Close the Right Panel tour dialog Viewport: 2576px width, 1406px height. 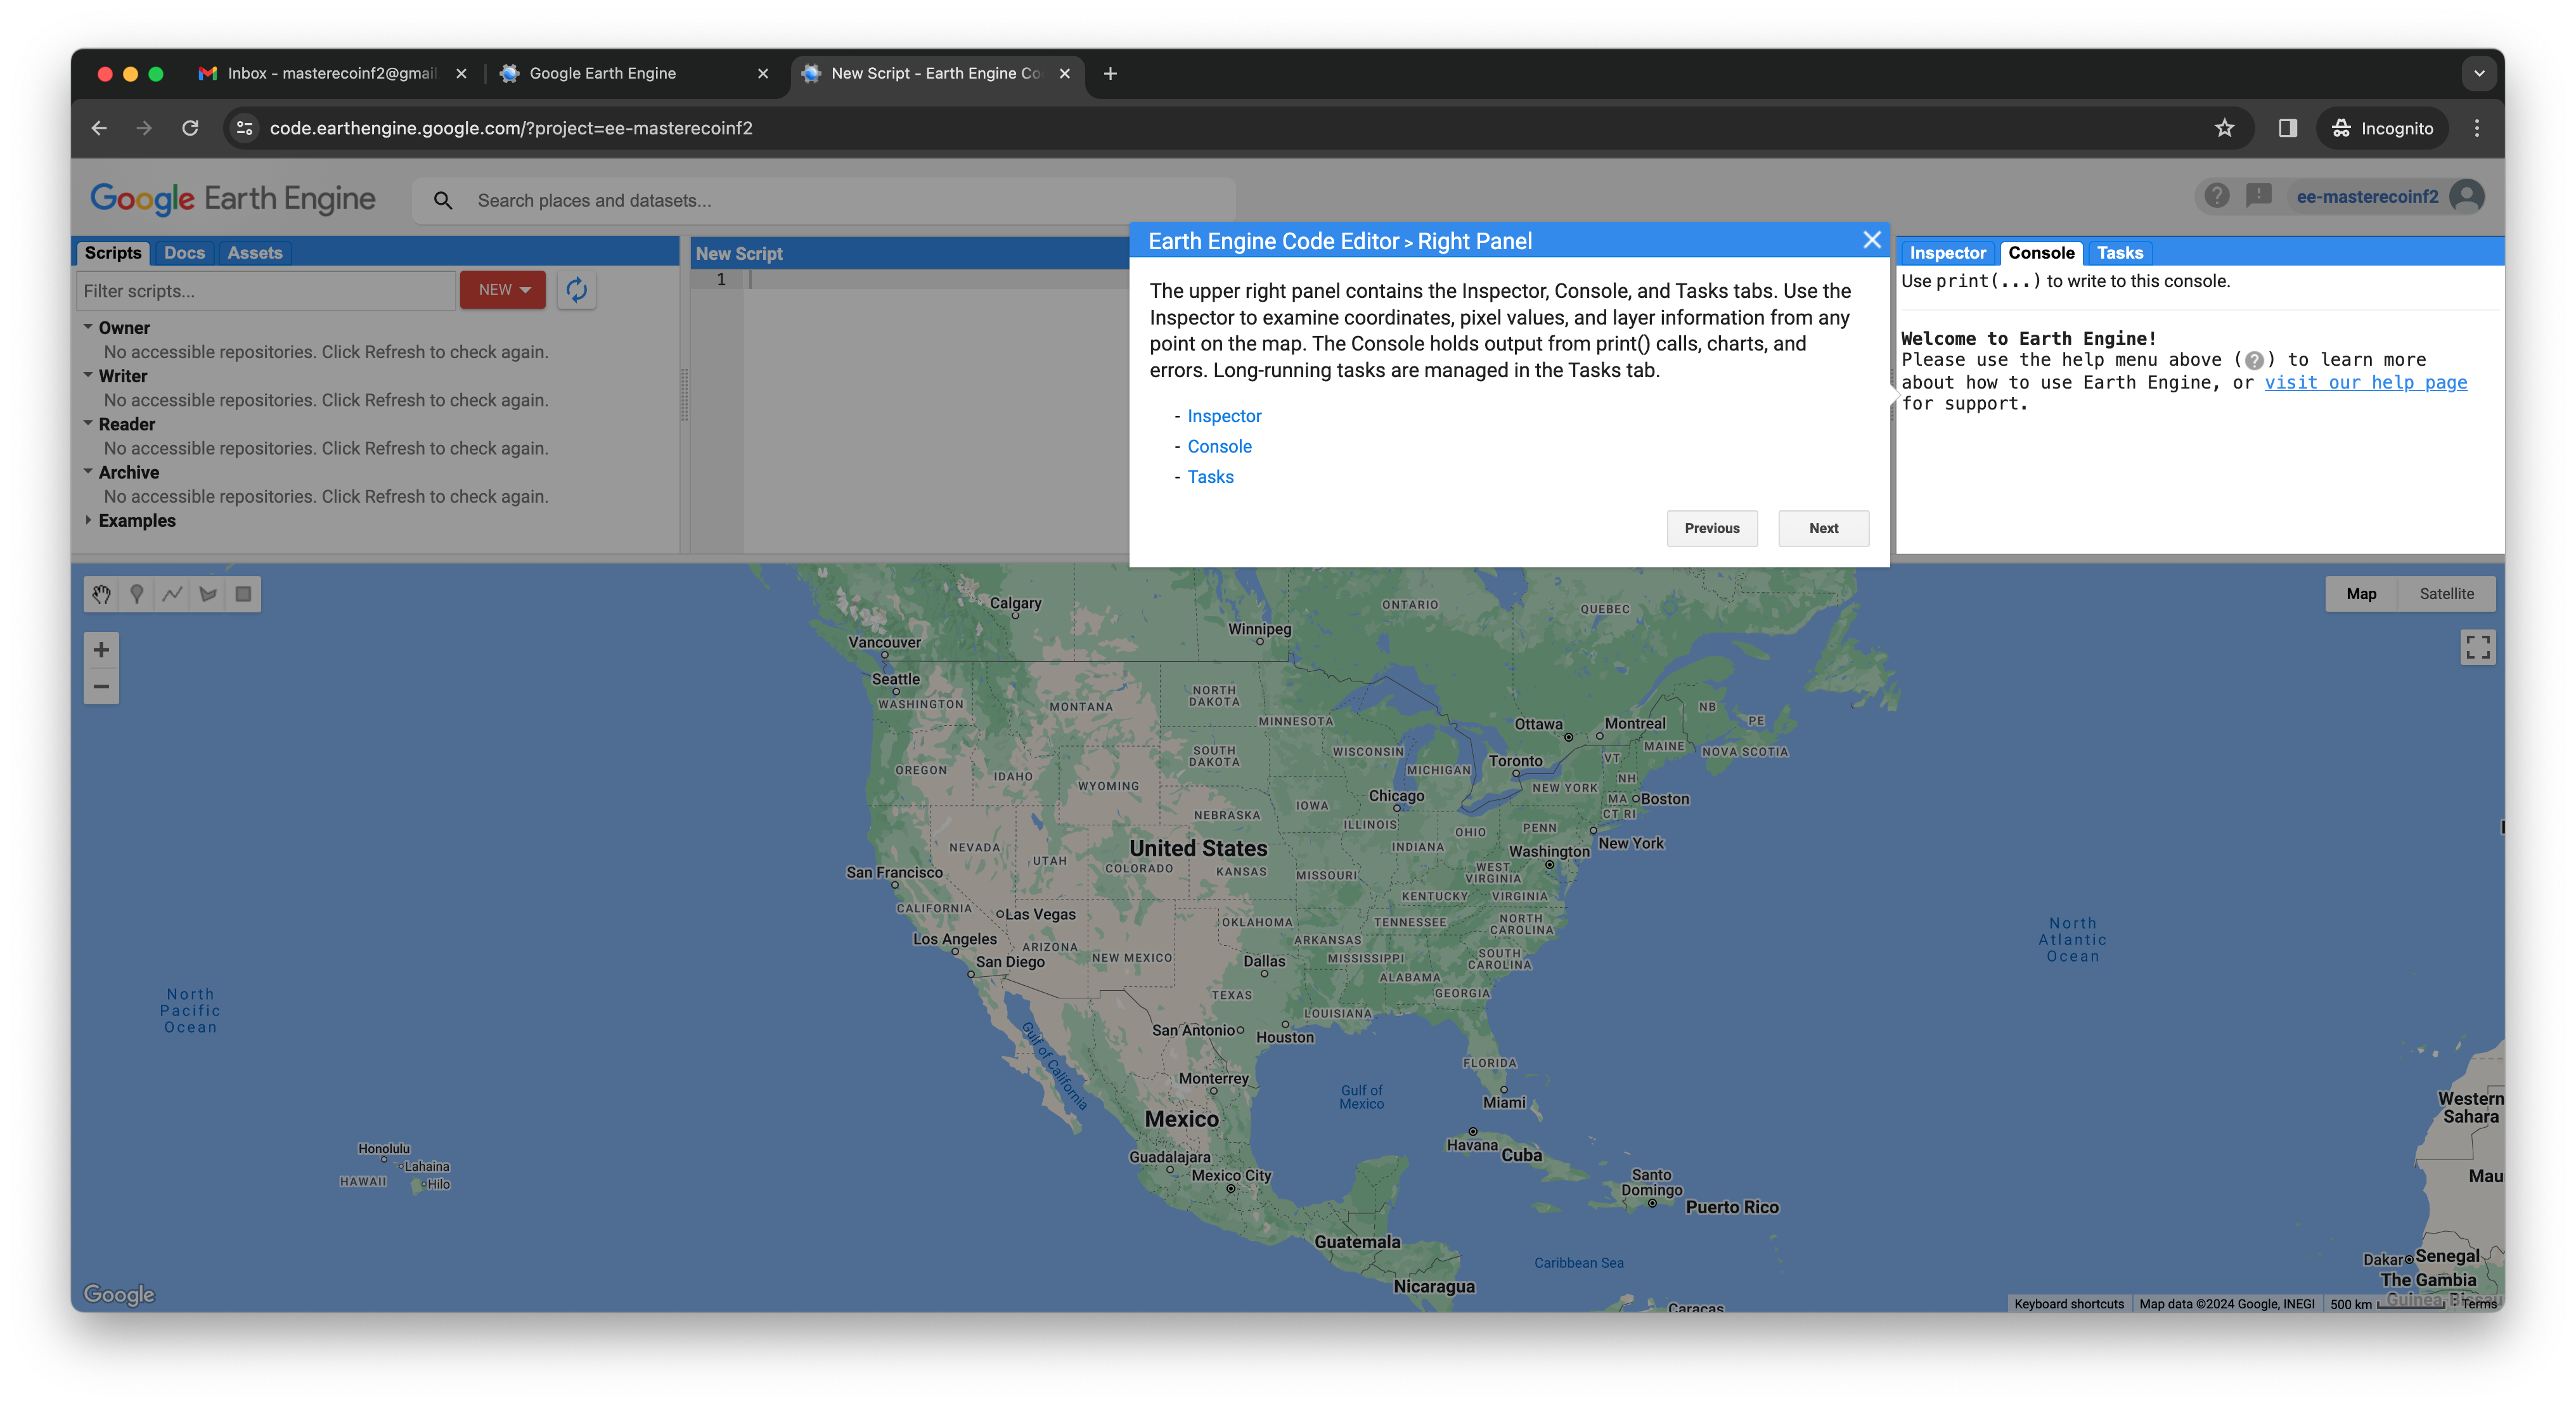coord(1871,240)
